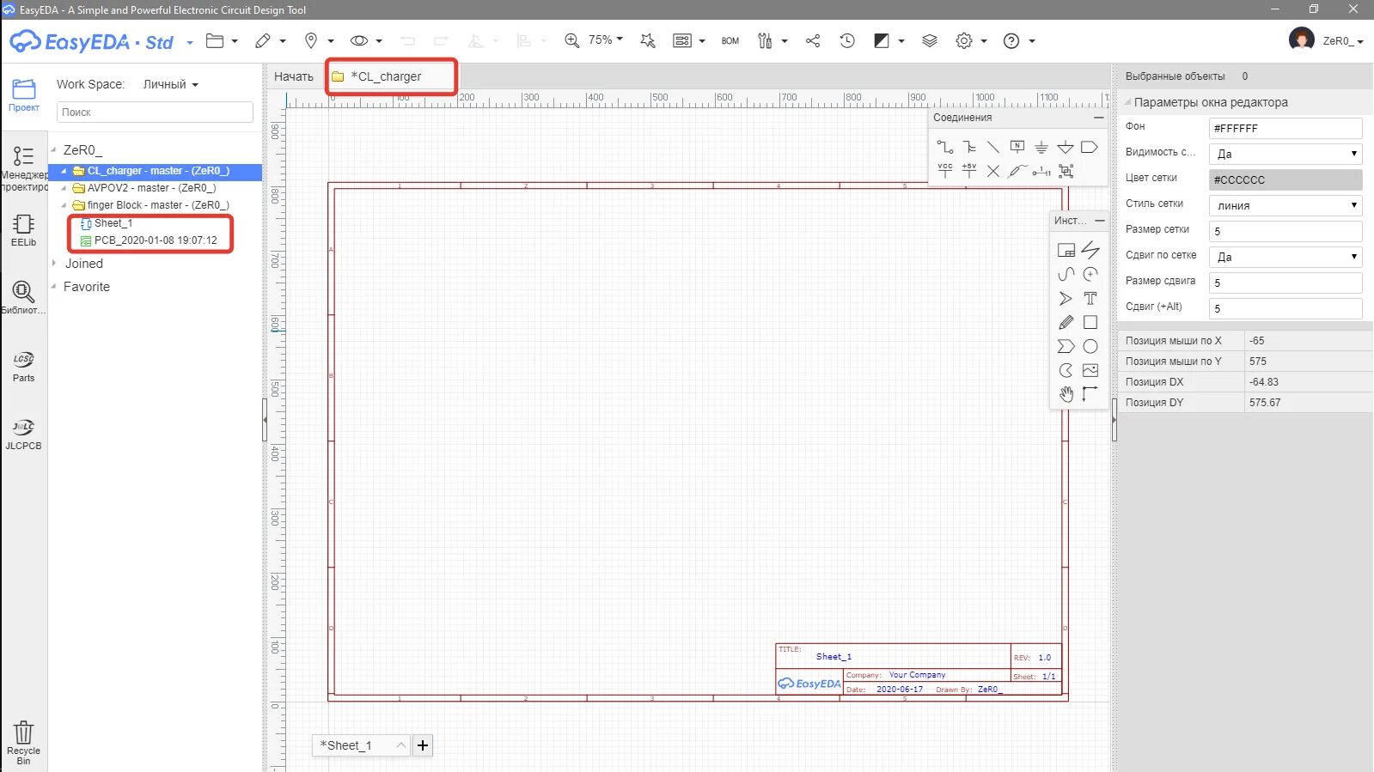
Task: Select the Freehand pencil draw tool
Action: click(x=1066, y=322)
